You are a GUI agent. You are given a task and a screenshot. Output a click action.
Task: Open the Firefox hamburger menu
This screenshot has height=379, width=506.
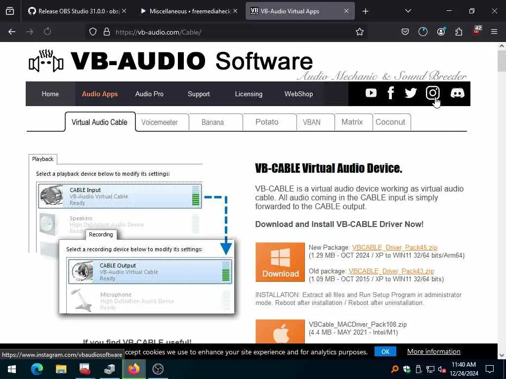tap(494, 32)
